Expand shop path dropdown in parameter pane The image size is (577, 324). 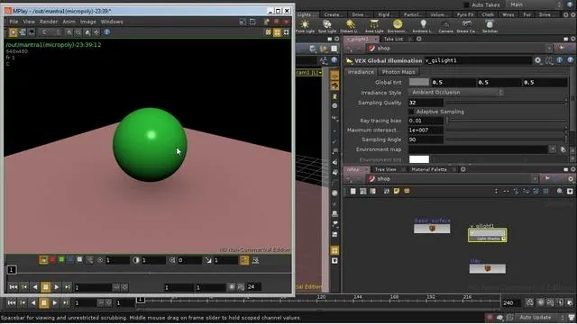click(549, 48)
